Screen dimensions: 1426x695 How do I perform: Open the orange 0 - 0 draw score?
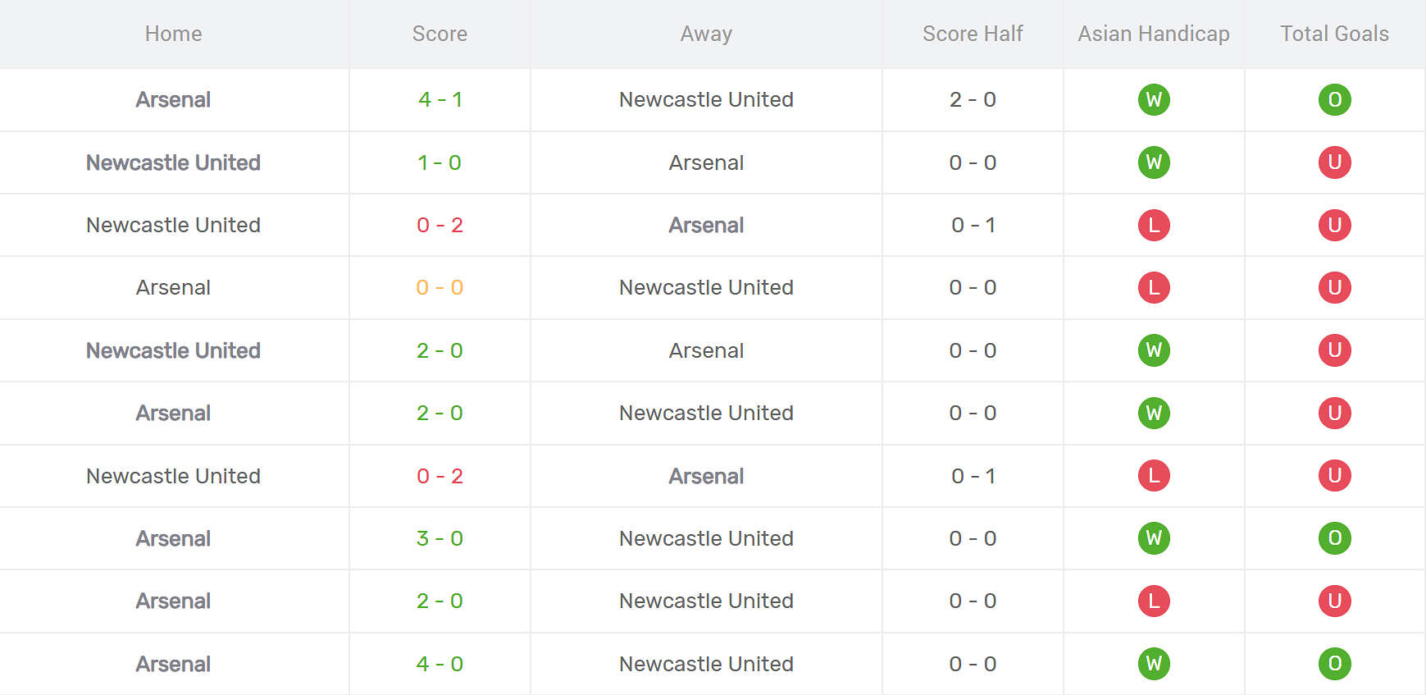click(440, 288)
